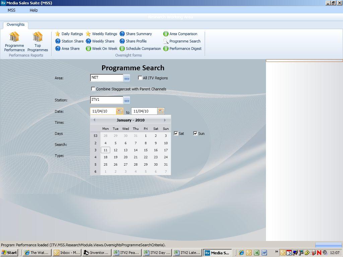Enable Combine Staggercast with Parent Channels
This screenshot has width=343, height=257.
click(93, 89)
